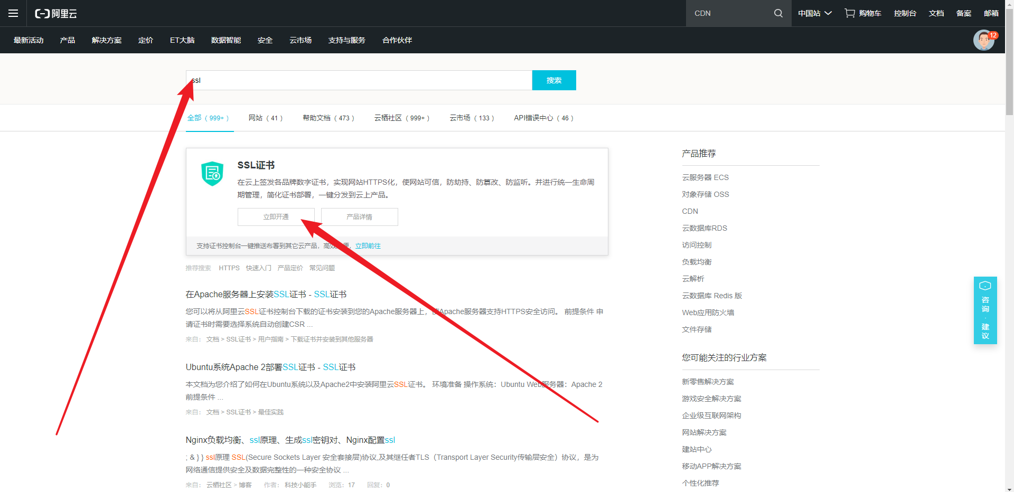
Task: Open 最新活动 in navigation bar
Action: 29,40
